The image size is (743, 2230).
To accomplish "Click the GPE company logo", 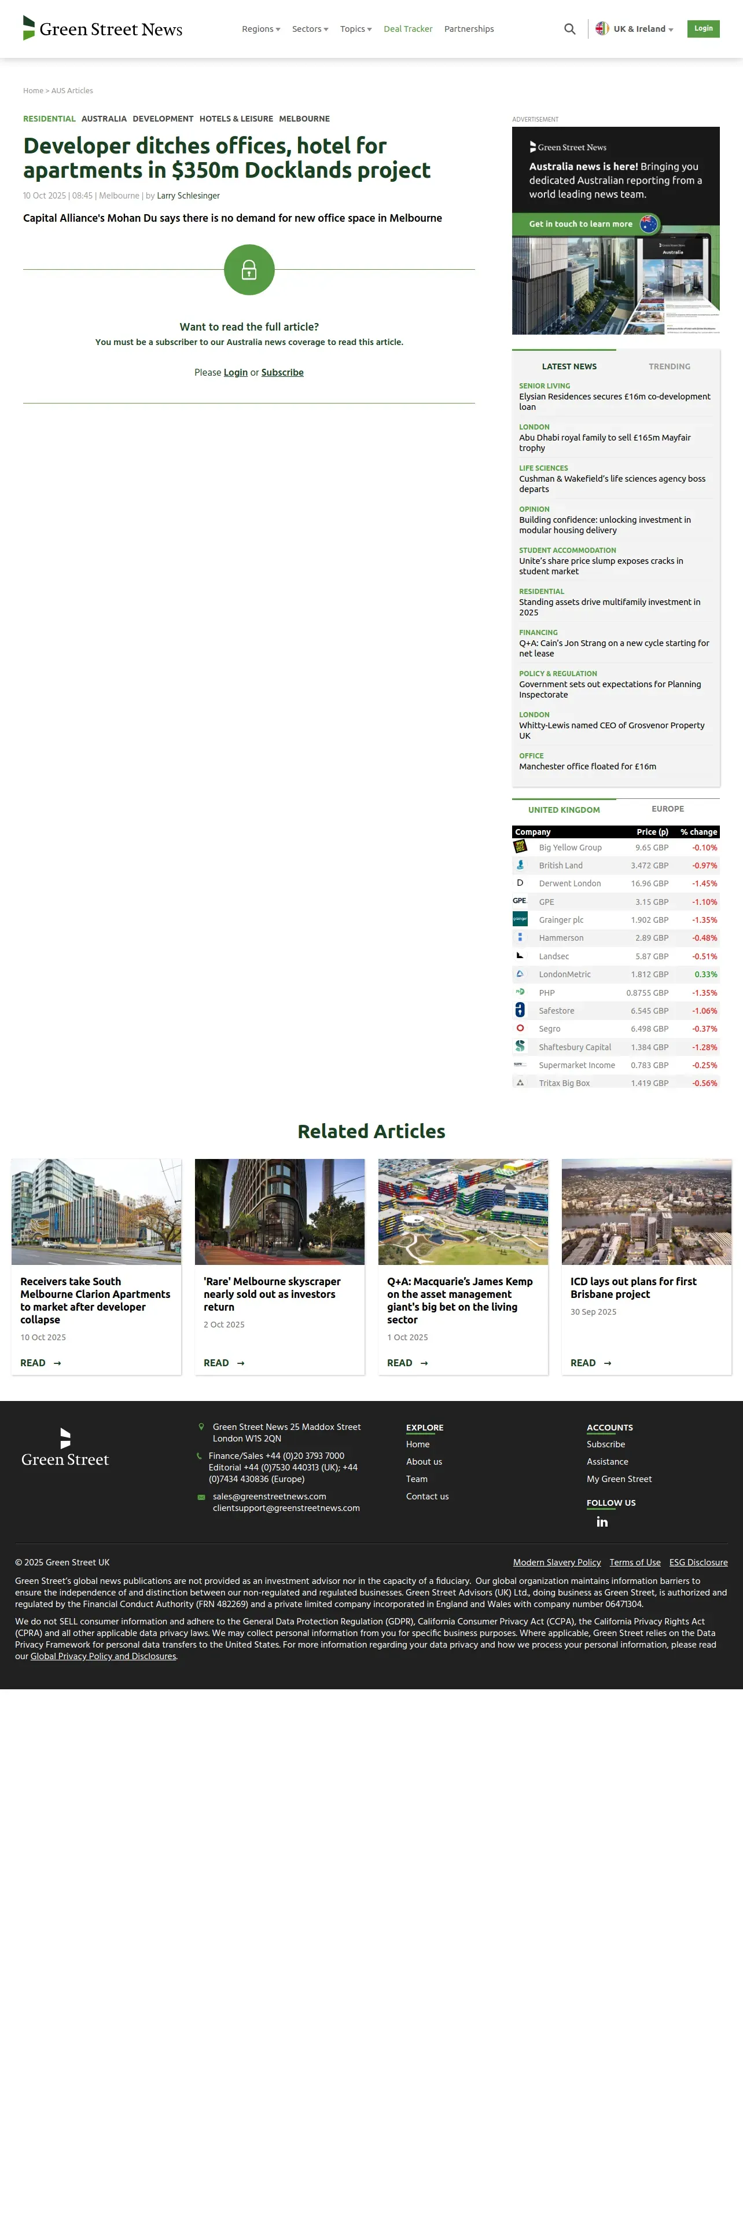I will (520, 901).
